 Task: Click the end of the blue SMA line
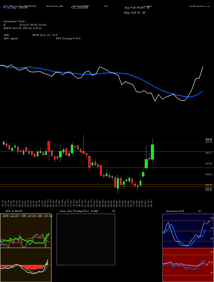point(203,91)
